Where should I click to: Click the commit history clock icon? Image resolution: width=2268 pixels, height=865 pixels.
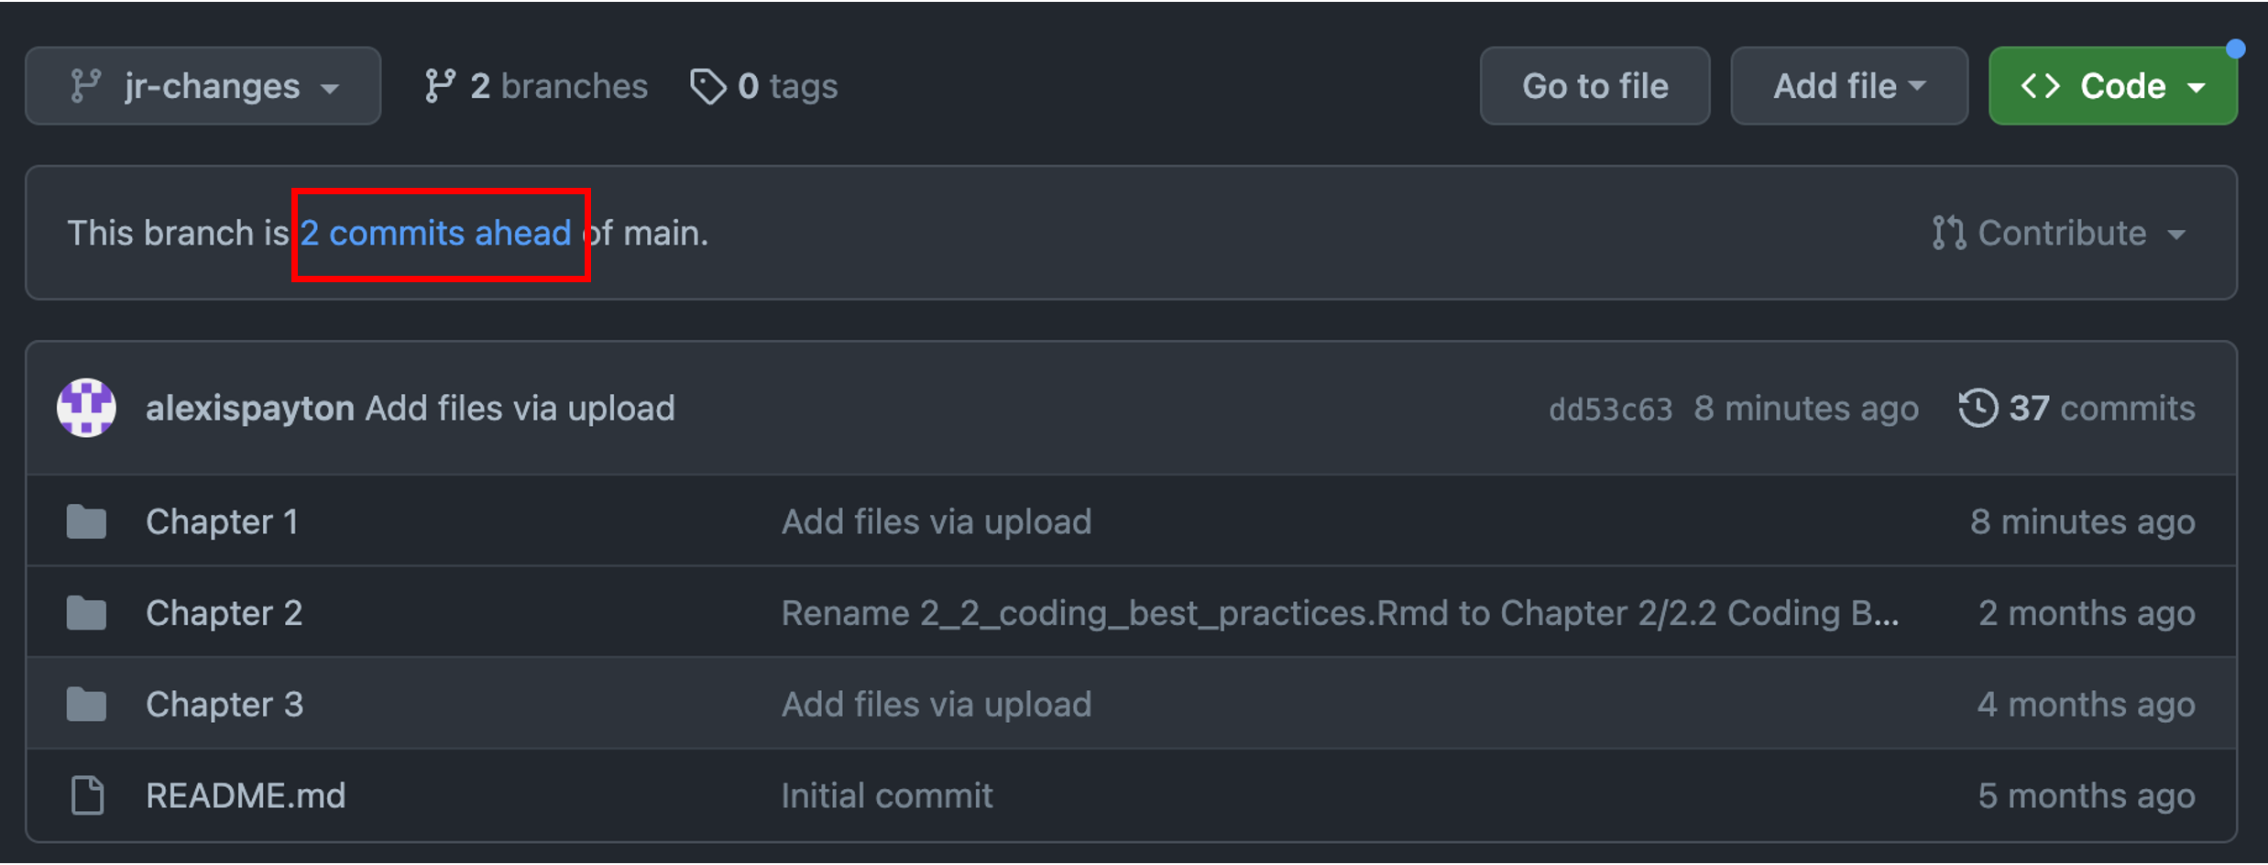pyautogui.click(x=1978, y=408)
